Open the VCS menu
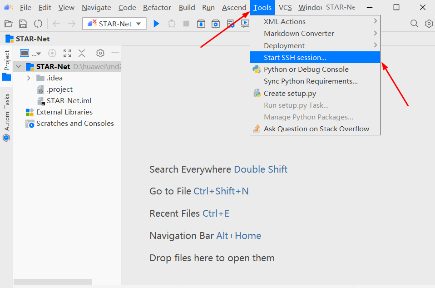This screenshot has height=288, width=435. pos(285,7)
